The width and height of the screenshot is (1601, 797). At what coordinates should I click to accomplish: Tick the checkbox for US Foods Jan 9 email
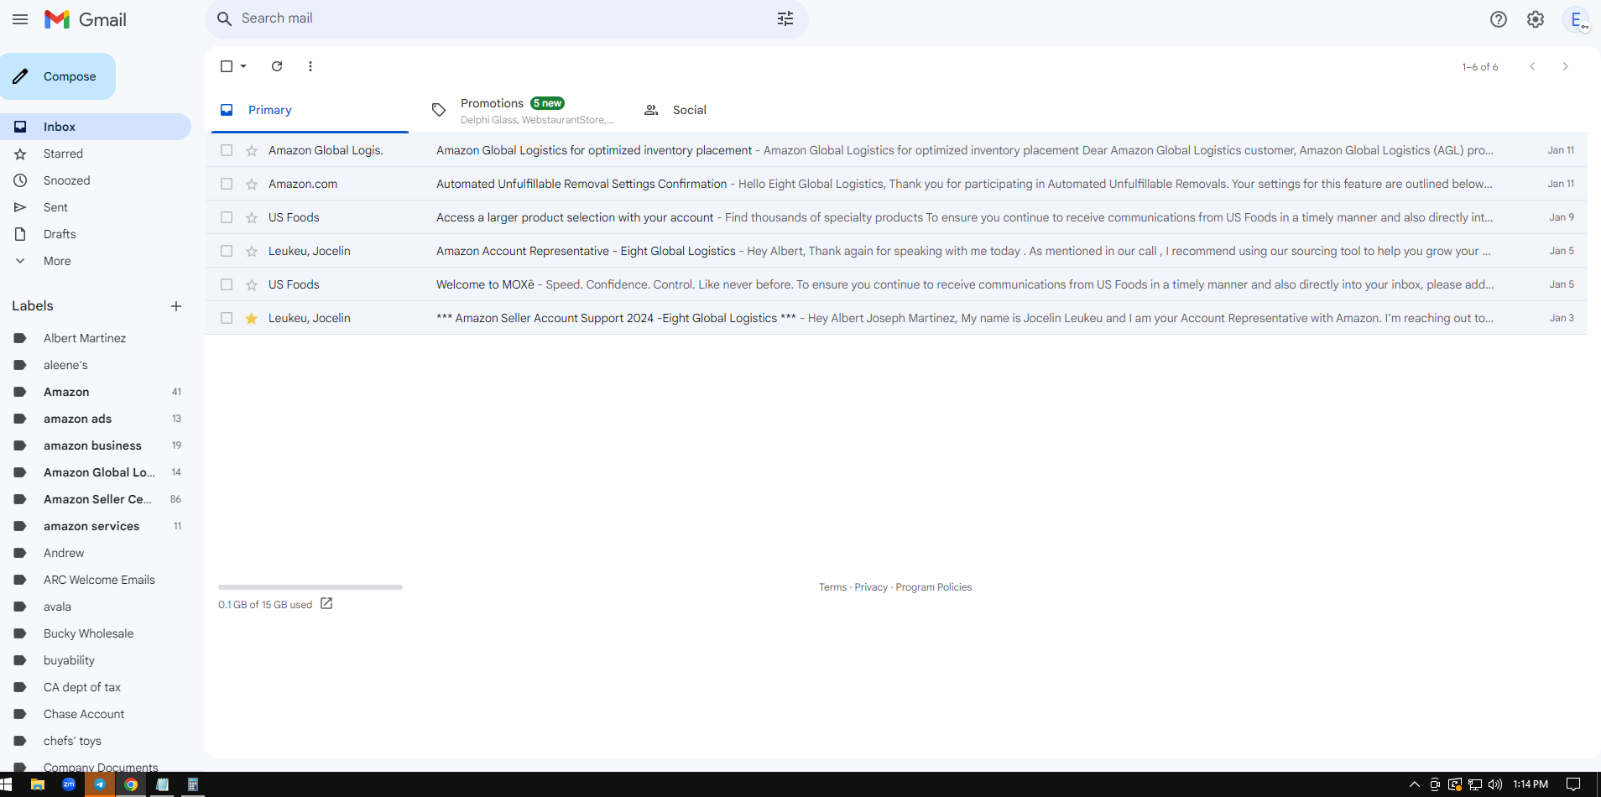[227, 217]
